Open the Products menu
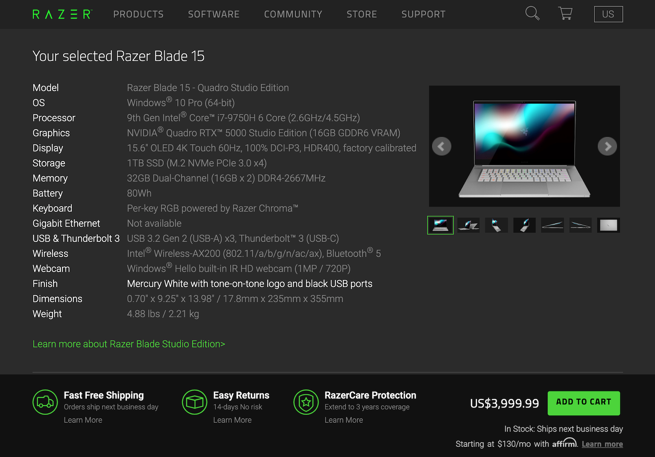 tap(138, 14)
